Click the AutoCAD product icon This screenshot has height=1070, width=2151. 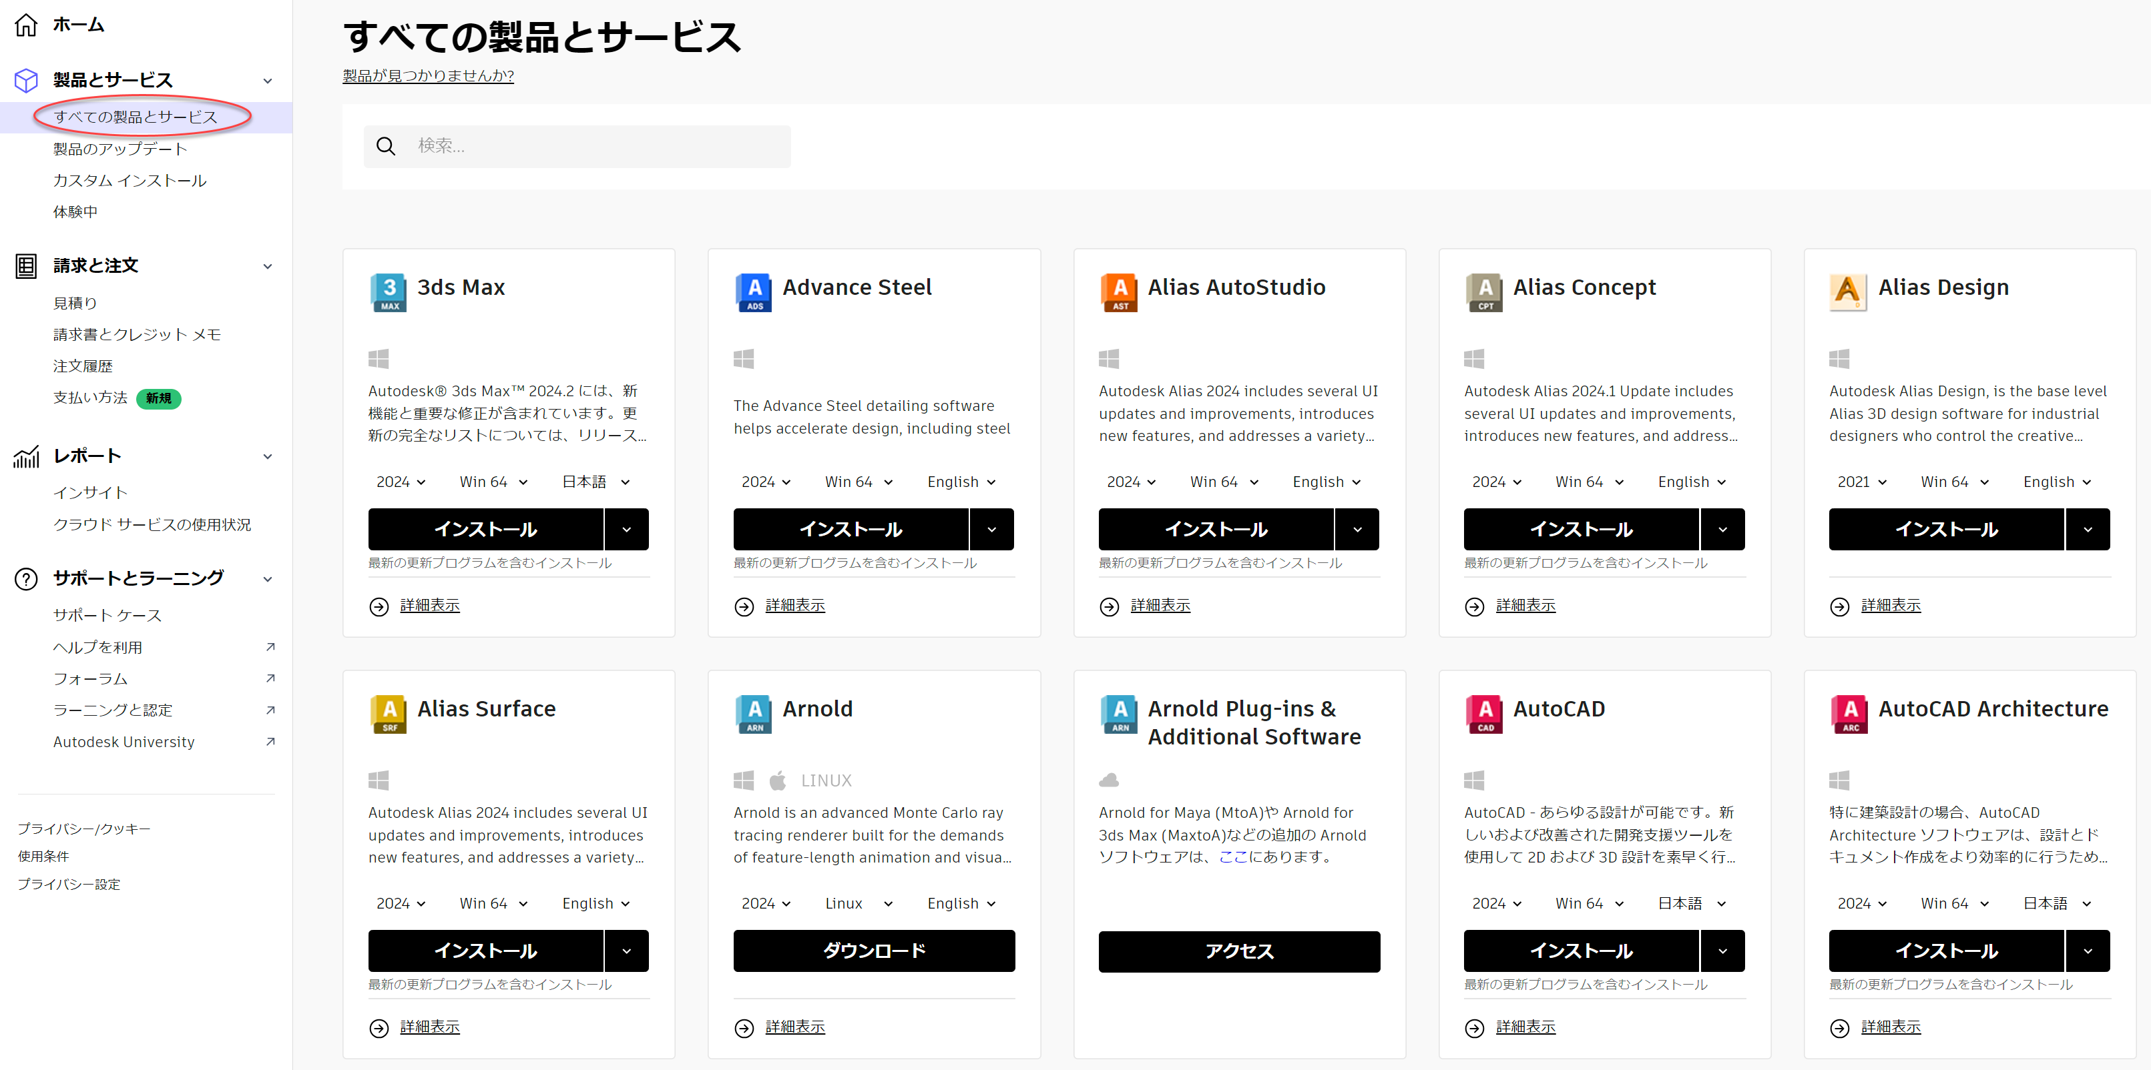tap(1485, 714)
